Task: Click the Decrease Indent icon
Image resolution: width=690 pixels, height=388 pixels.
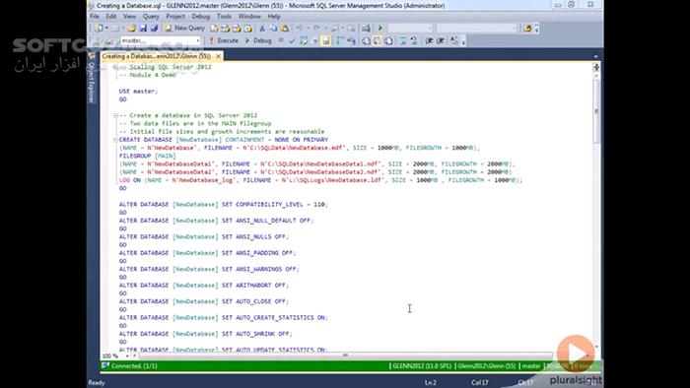Action: (x=429, y=40)
